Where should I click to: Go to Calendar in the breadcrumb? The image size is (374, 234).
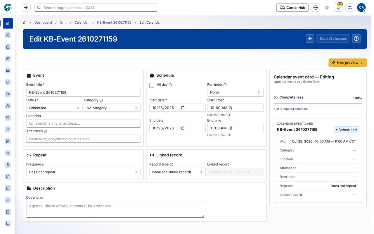[x=82, y=23]
